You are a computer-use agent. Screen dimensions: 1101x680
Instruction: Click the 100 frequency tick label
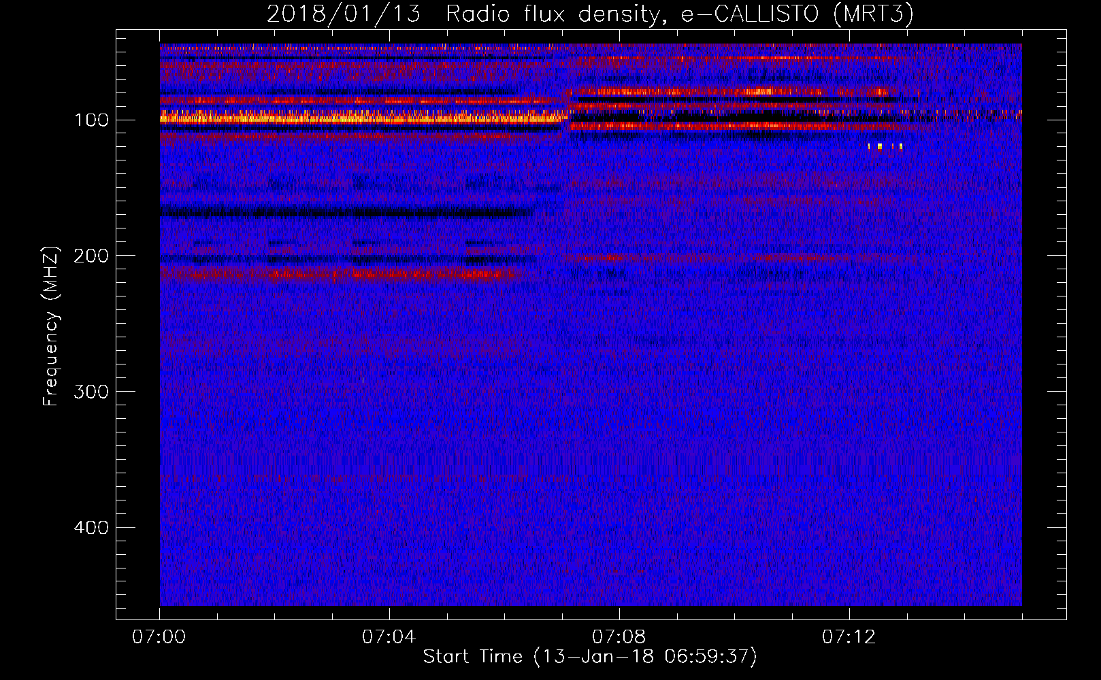(91, 120)
